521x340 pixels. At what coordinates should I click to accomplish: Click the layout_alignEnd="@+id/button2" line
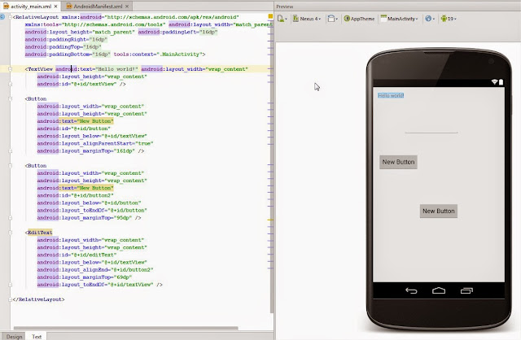(95, 269)
